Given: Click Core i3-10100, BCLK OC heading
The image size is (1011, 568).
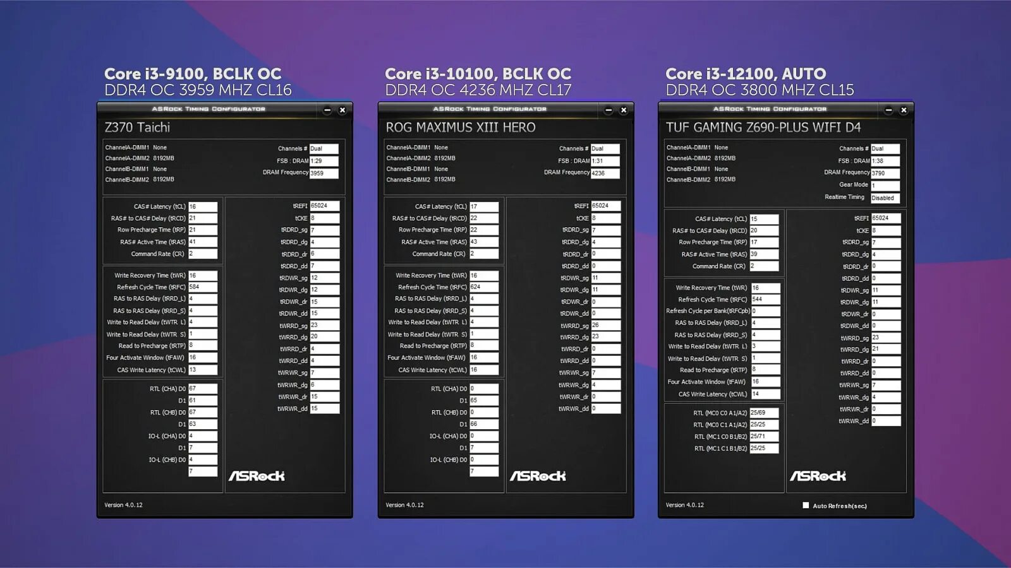Looking at the screenshot, I should [478, 74].
